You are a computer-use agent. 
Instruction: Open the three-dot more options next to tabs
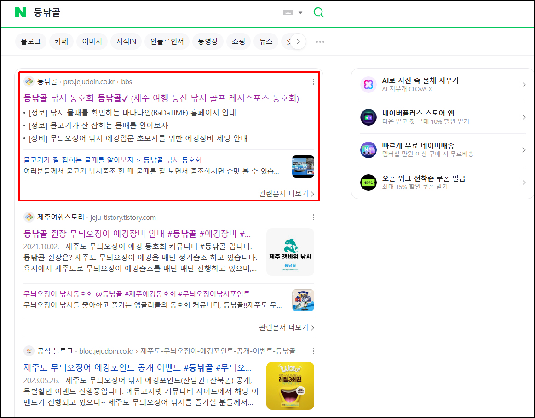click(x=320, y=41)
